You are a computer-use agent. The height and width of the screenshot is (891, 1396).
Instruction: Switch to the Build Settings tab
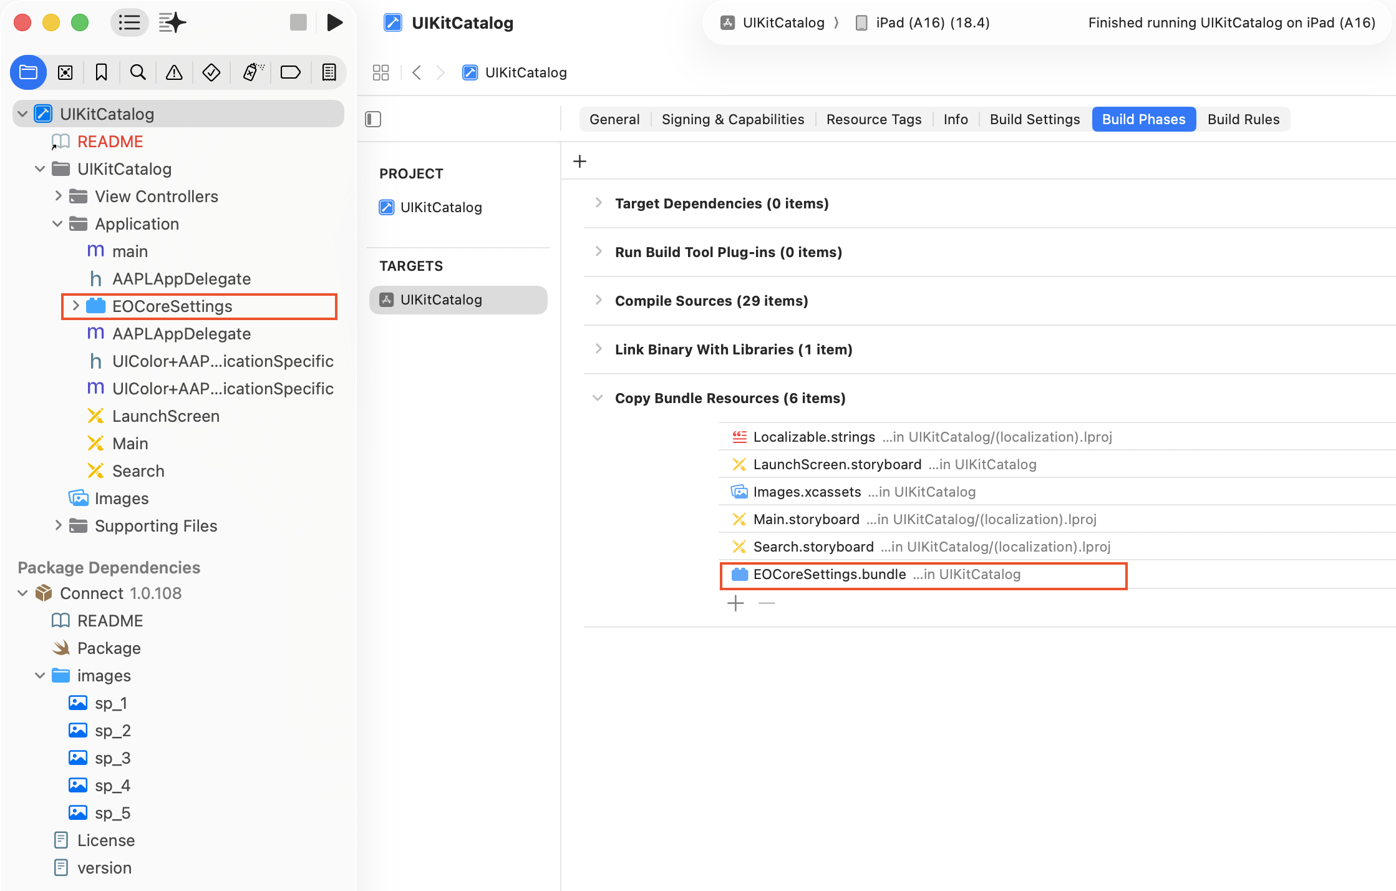(x=1034, y=119)
